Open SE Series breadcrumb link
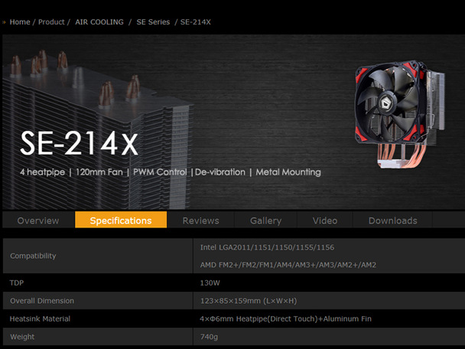465x349 pixels. tap(153, 22)
